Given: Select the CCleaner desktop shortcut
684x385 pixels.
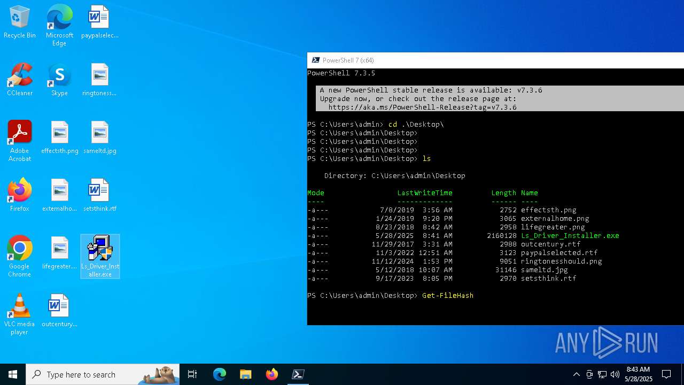Looking at the screenshot, I should point(20,80).
